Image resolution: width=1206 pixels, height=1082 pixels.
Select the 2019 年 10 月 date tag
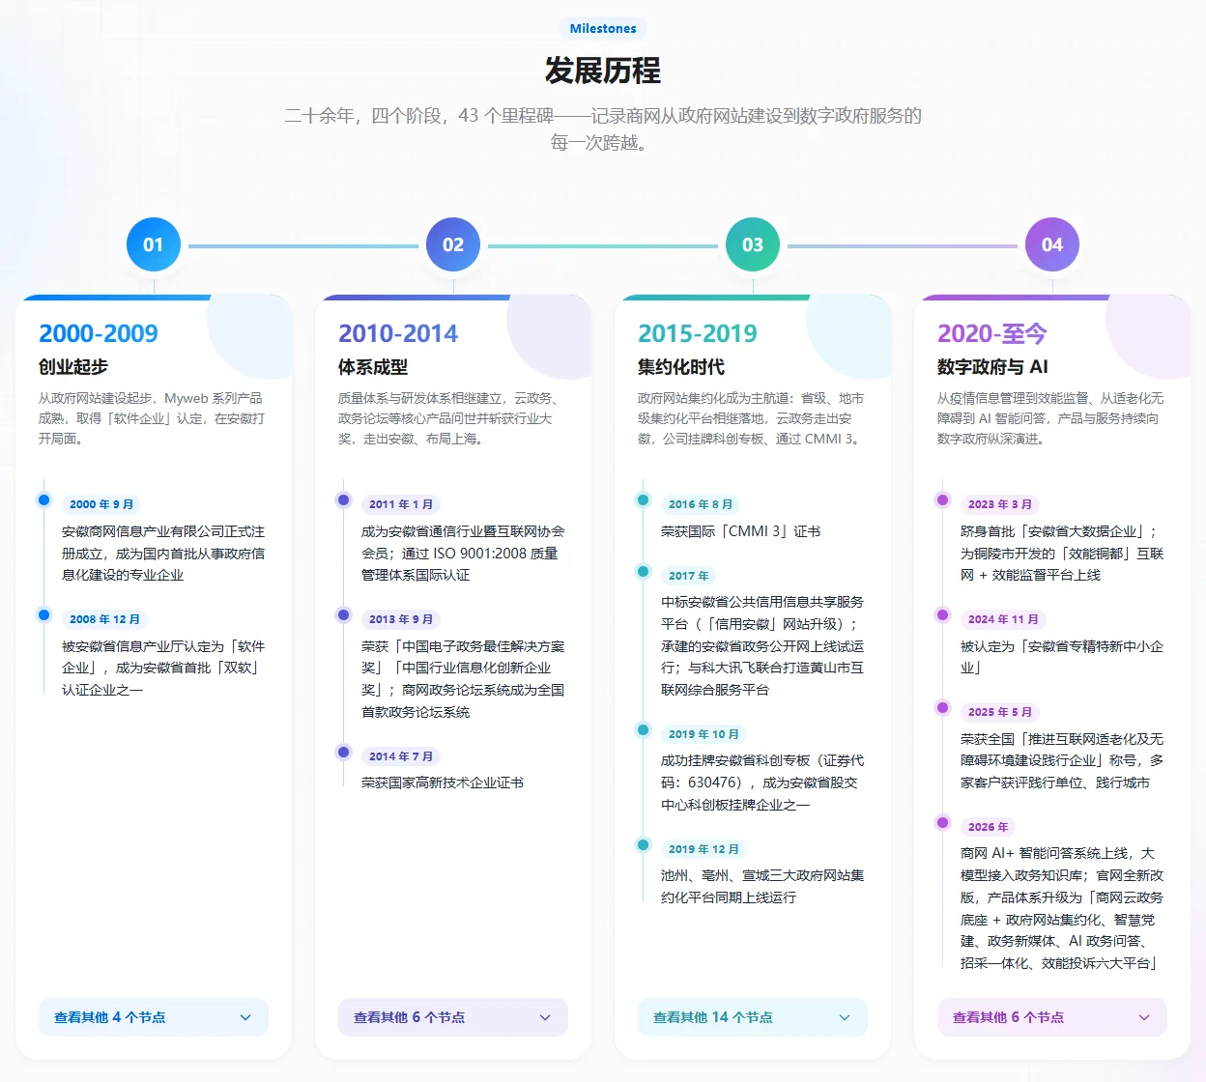(703, 734)
